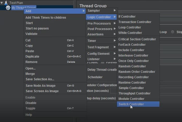Choose Merge from the context menu
182x122 pixels.
tap(55, 74)
